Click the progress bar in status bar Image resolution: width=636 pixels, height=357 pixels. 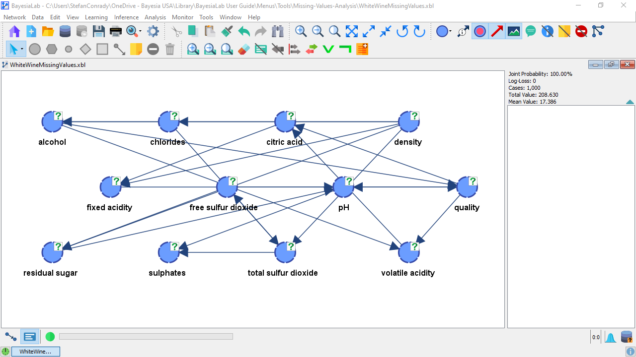coord(146,337)
